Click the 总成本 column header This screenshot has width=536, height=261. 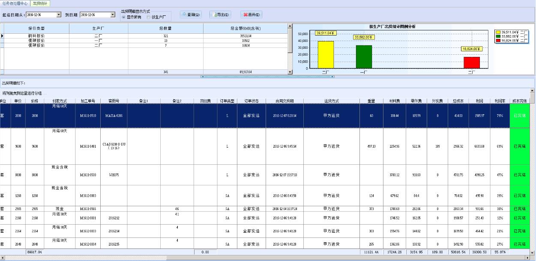458,101
